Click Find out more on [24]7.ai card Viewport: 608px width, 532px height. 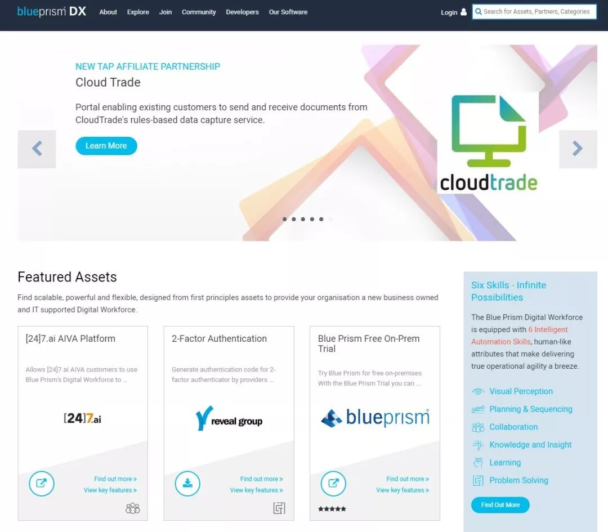pos(115,479)
